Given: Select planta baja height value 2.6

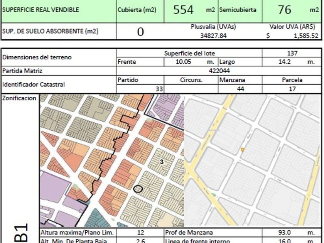Looking at the screenshot, I should [140, 241].
